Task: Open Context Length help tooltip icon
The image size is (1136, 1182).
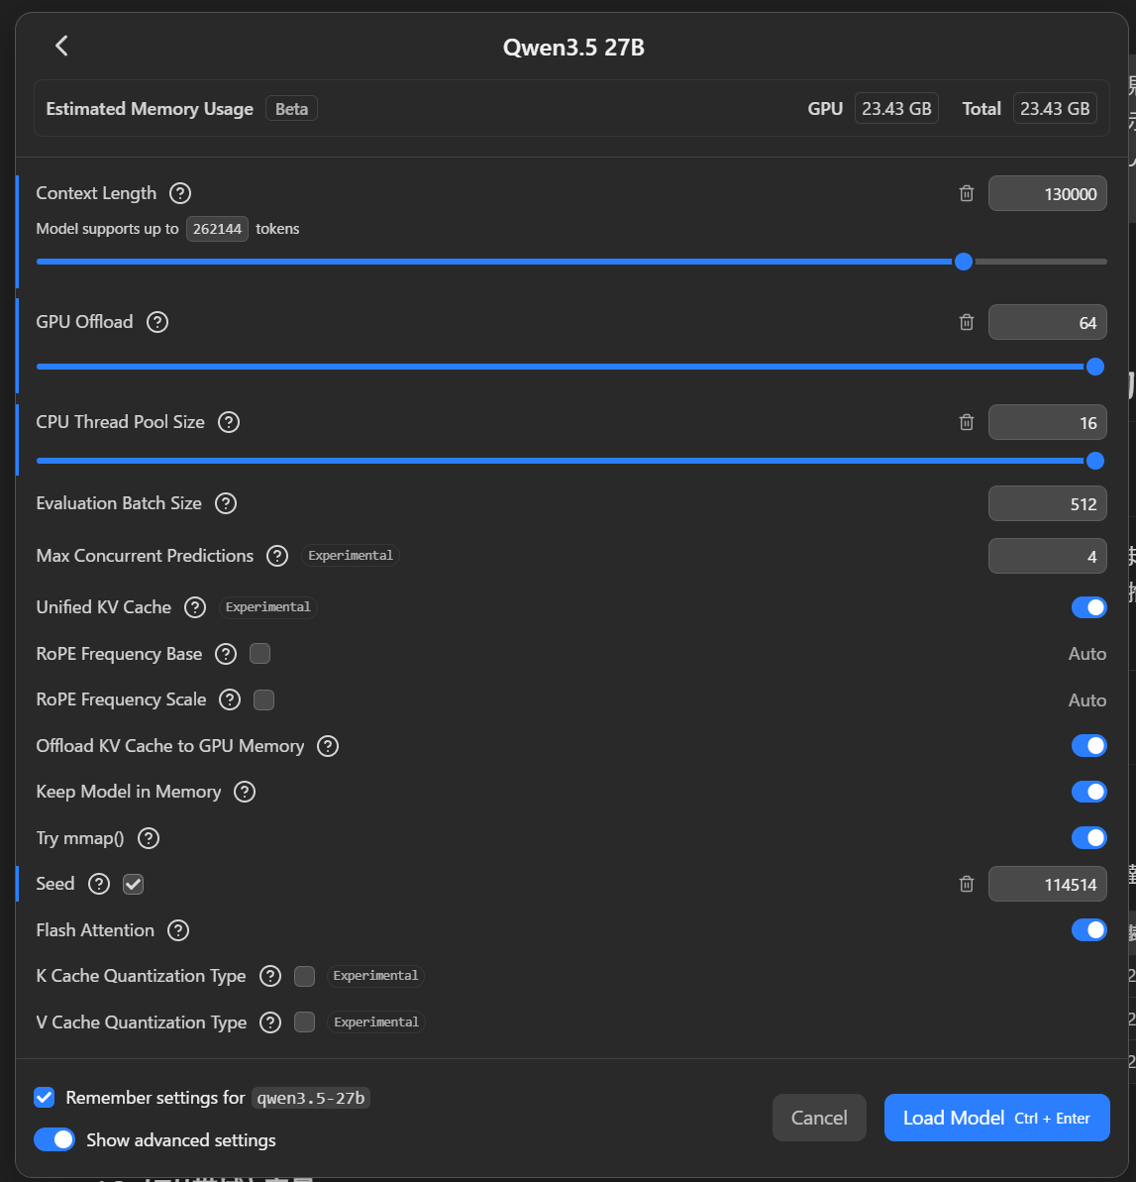Action: click(180, 193)
